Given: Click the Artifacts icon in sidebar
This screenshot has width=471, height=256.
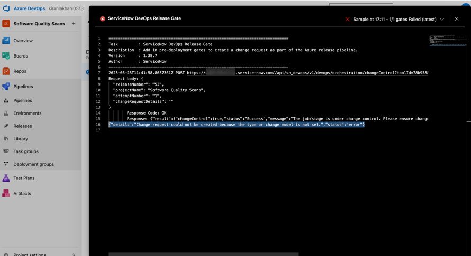Looking at the screenshot, I should 6,193.
